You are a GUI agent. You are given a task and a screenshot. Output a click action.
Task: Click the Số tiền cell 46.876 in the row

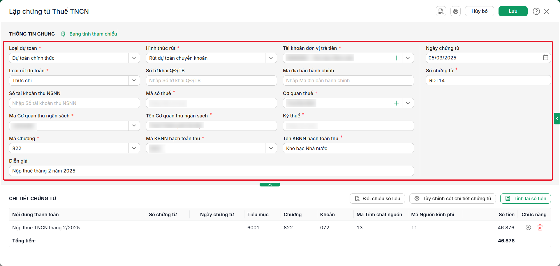click(506, 228)
